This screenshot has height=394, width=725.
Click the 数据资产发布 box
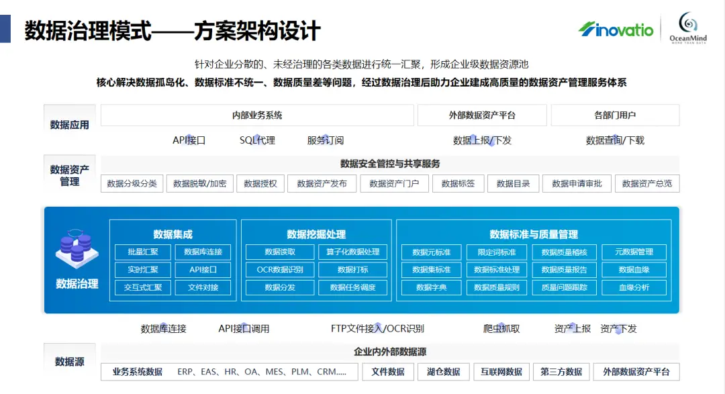(x=322, y=184)
